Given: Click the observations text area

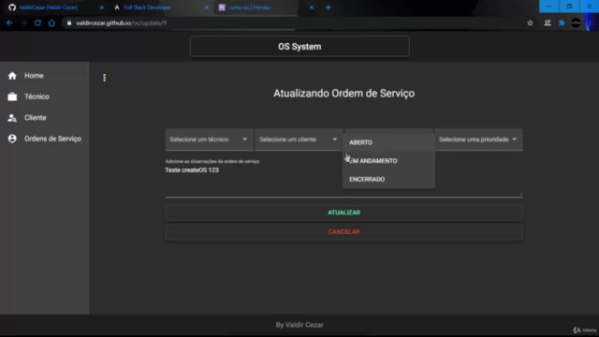Looking at the screenshot, I should tap(343, 181).
